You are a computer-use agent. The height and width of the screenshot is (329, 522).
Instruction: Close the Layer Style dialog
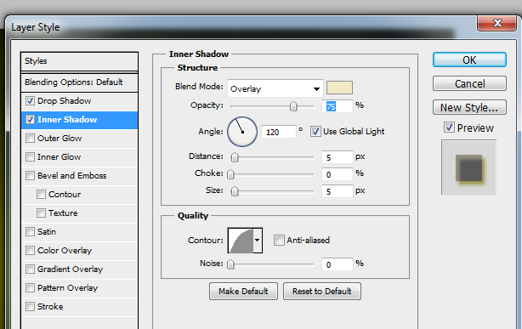coord(497,23)
